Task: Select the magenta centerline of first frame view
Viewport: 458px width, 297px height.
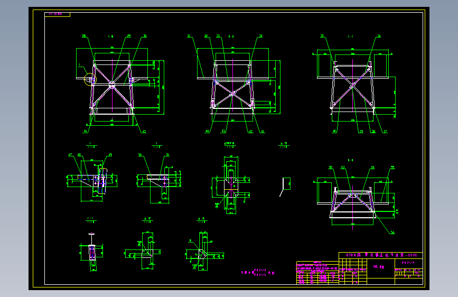Action: tap(112, 86)
